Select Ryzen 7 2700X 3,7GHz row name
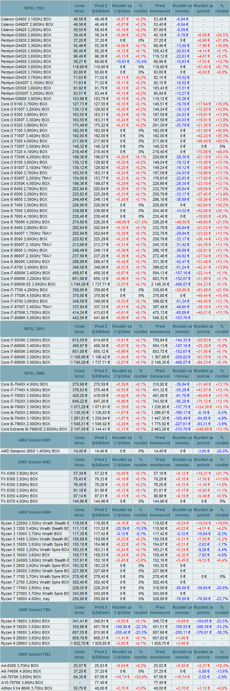Viewport: 230px width, 691px height. coord(35,593)
